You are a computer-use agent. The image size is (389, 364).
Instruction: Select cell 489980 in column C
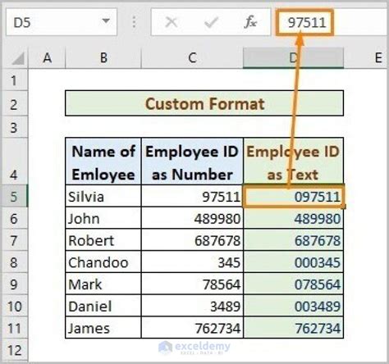pos(192,218)
